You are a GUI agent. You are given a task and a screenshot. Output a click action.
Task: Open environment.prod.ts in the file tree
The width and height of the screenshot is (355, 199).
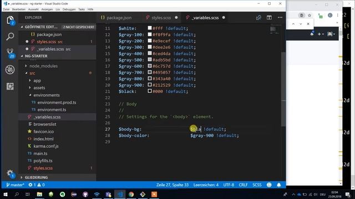tap(57, 102)
